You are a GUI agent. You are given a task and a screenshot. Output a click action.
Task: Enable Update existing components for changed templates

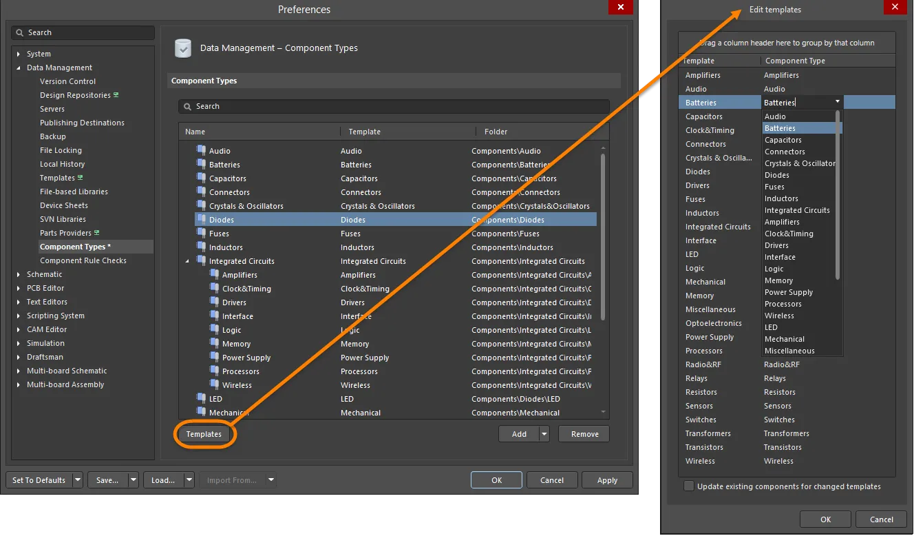[x=689, y=486]
